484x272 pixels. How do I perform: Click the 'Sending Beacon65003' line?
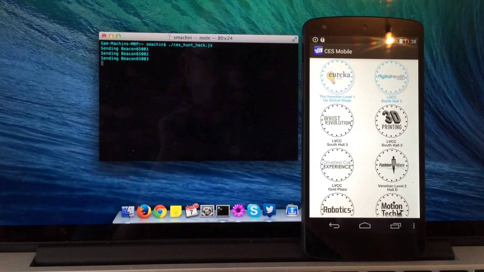pyautogui.click(x=124, y=59)
